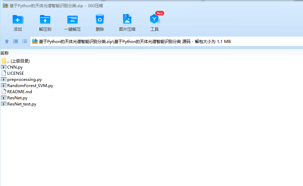Select the file name LICENSE

[15, 73]
